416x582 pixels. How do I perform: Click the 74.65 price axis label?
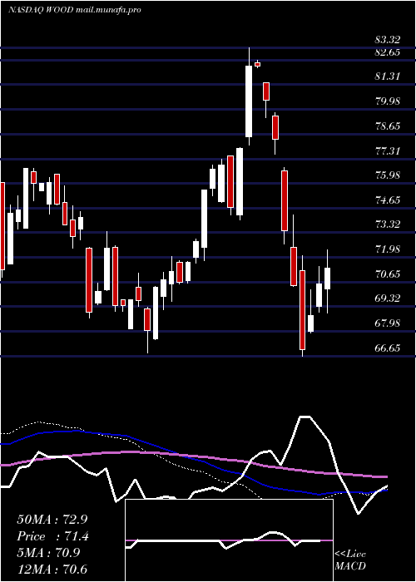(x=388, y=200)
